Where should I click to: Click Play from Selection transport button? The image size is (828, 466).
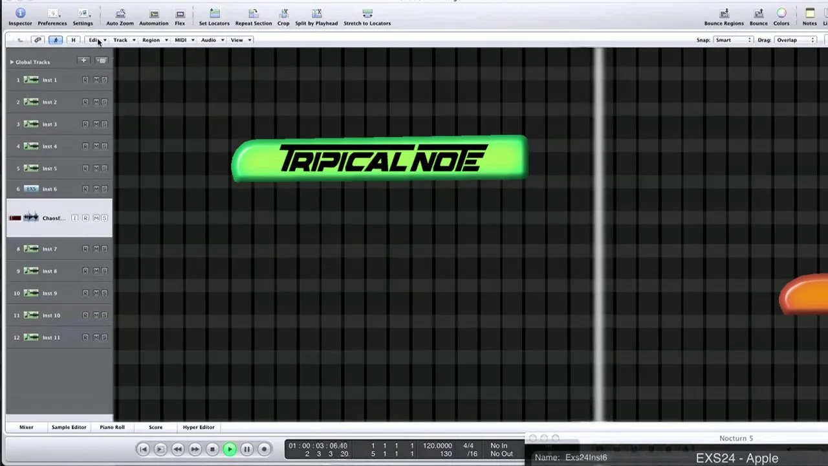[160, 449]
